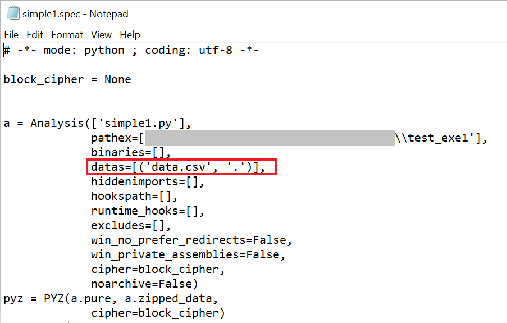Place cursor on the binaries=[] line
This screenshot has width=507, height=323.
(x=131, y=152)
